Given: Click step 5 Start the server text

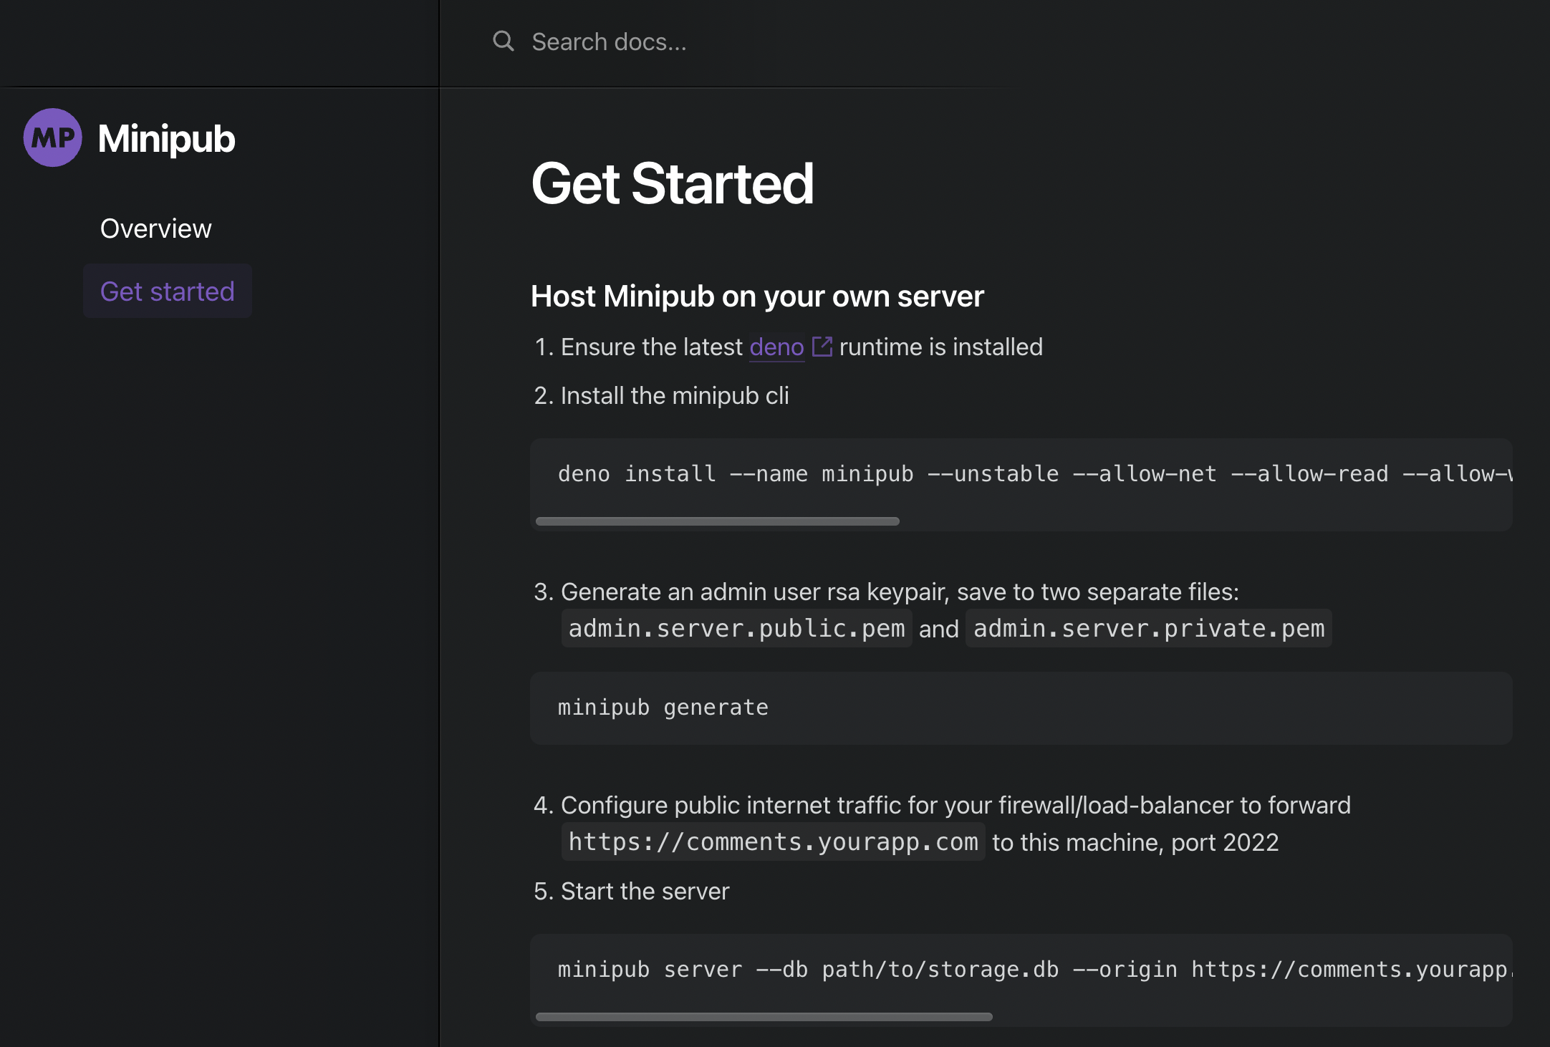Looking at the screenshot, I should click(x=645, y=890).
